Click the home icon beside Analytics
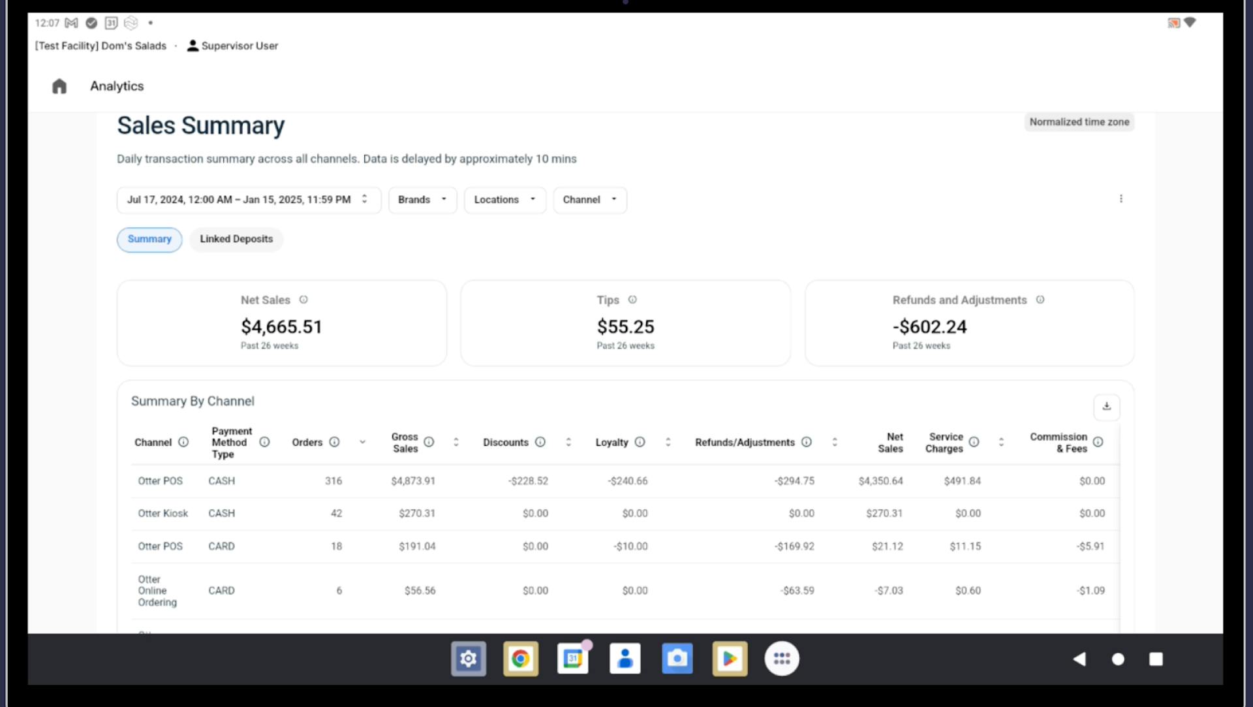Screen dimensions: 1253x707 pyautogui.click(x=59, y=86)
